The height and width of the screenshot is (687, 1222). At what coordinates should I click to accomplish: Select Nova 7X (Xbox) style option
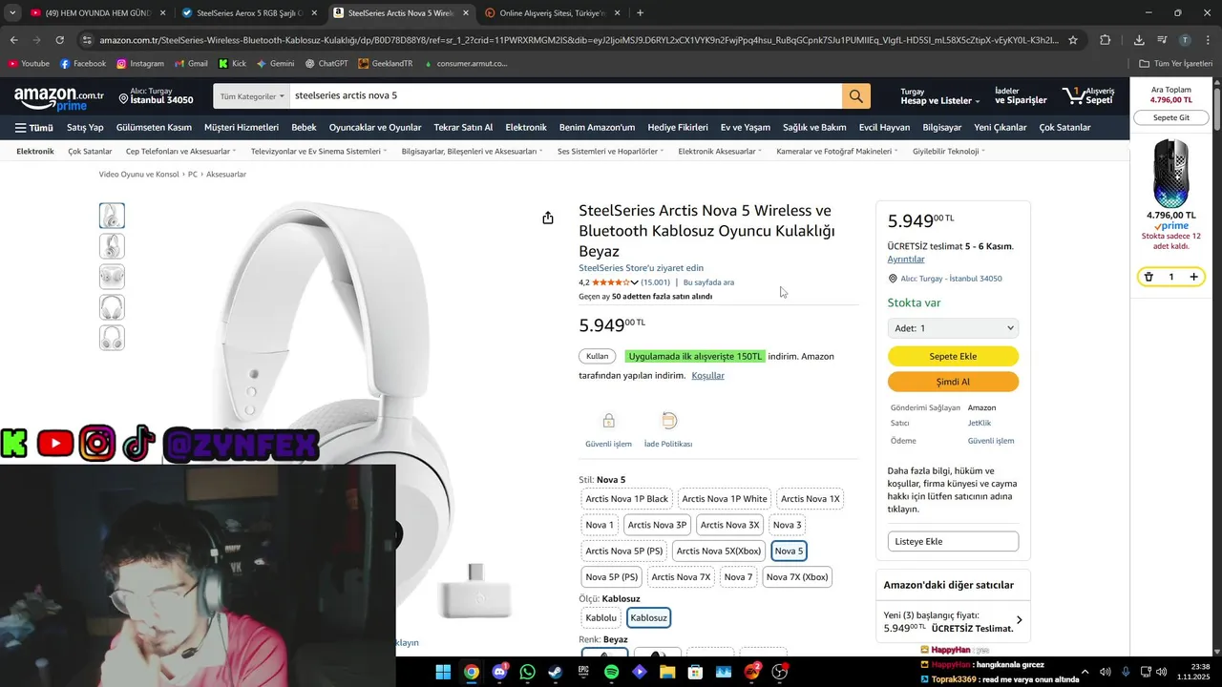click(797, 577)
